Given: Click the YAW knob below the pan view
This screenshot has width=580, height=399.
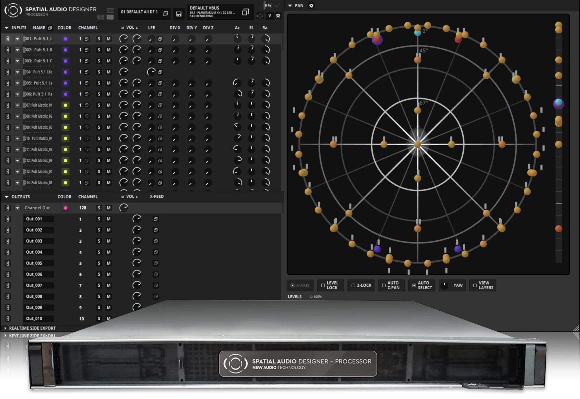Looking at the screenshot, I should pos(444,285).
